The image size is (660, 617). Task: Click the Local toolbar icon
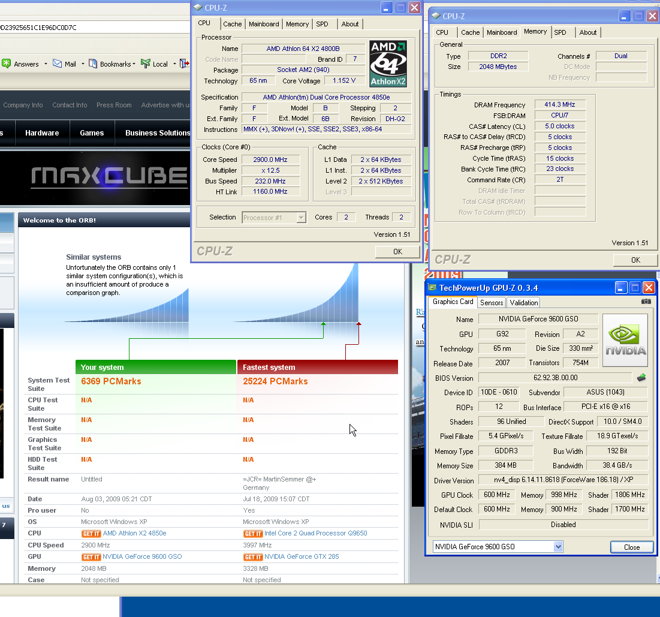point(146,64)
